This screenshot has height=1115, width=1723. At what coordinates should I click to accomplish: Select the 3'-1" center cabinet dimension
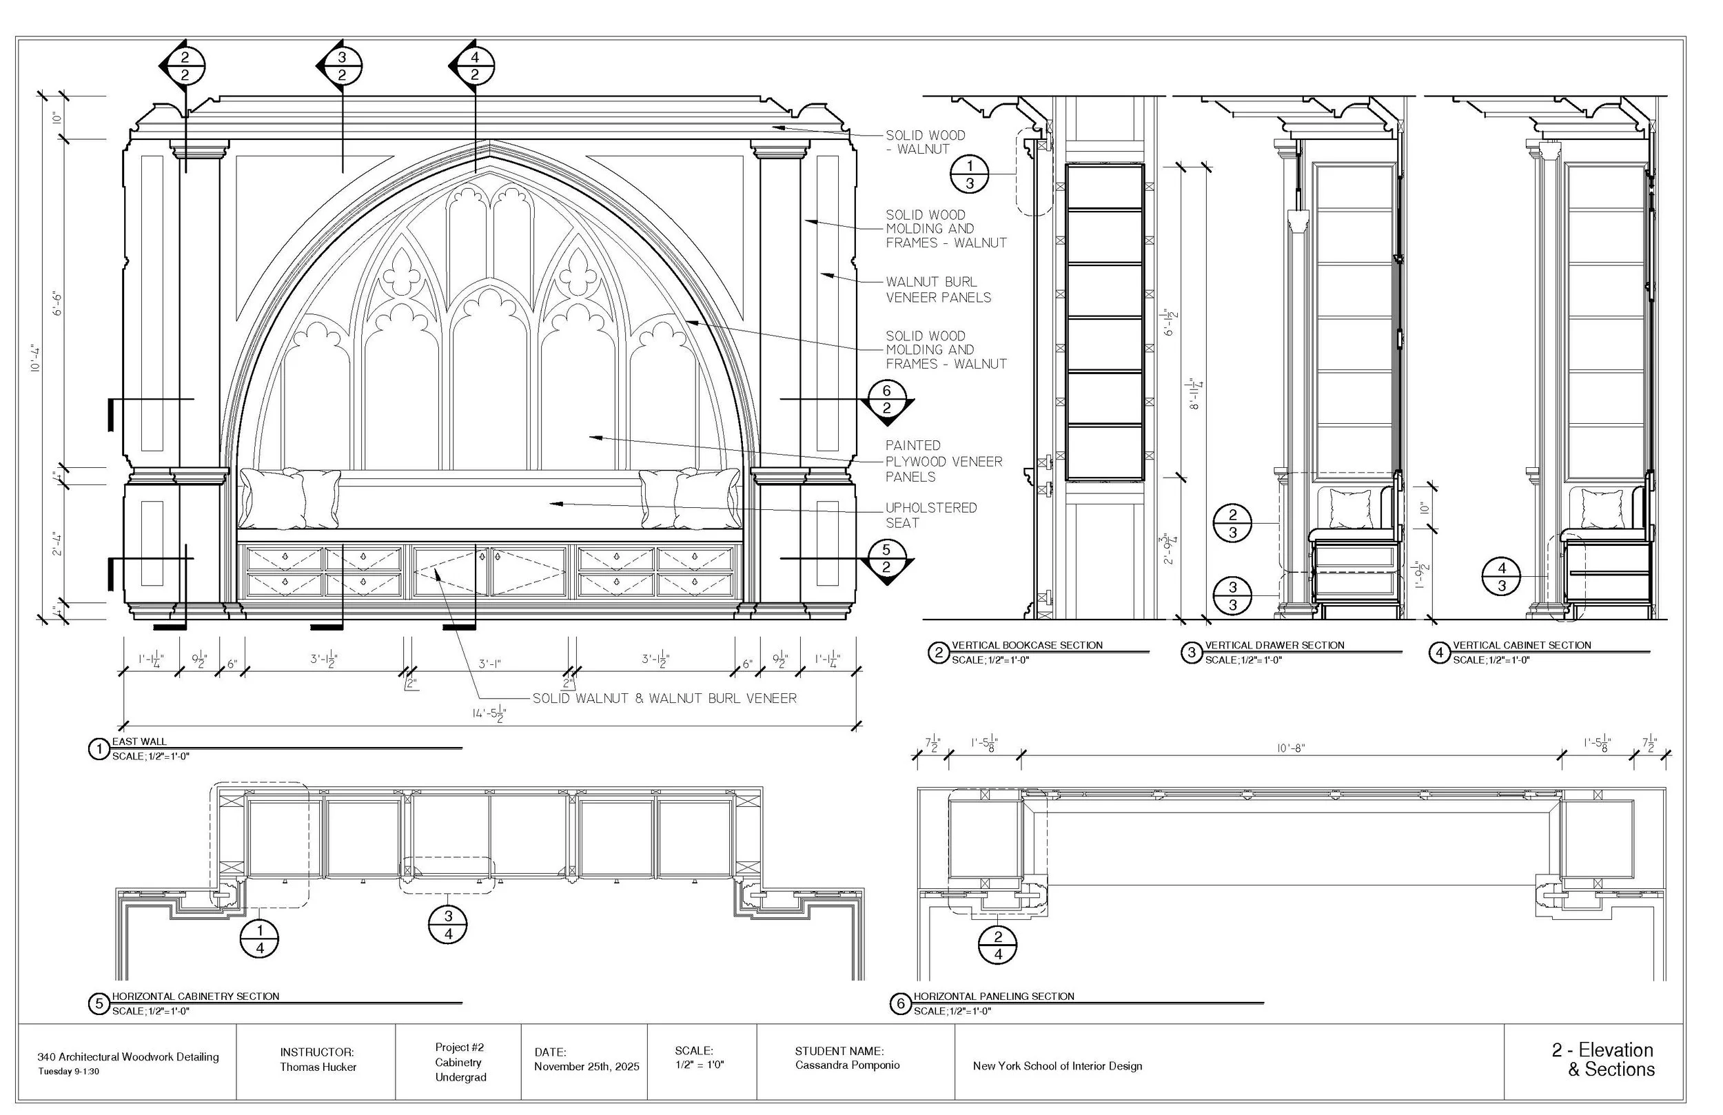[x=489, y=663]
